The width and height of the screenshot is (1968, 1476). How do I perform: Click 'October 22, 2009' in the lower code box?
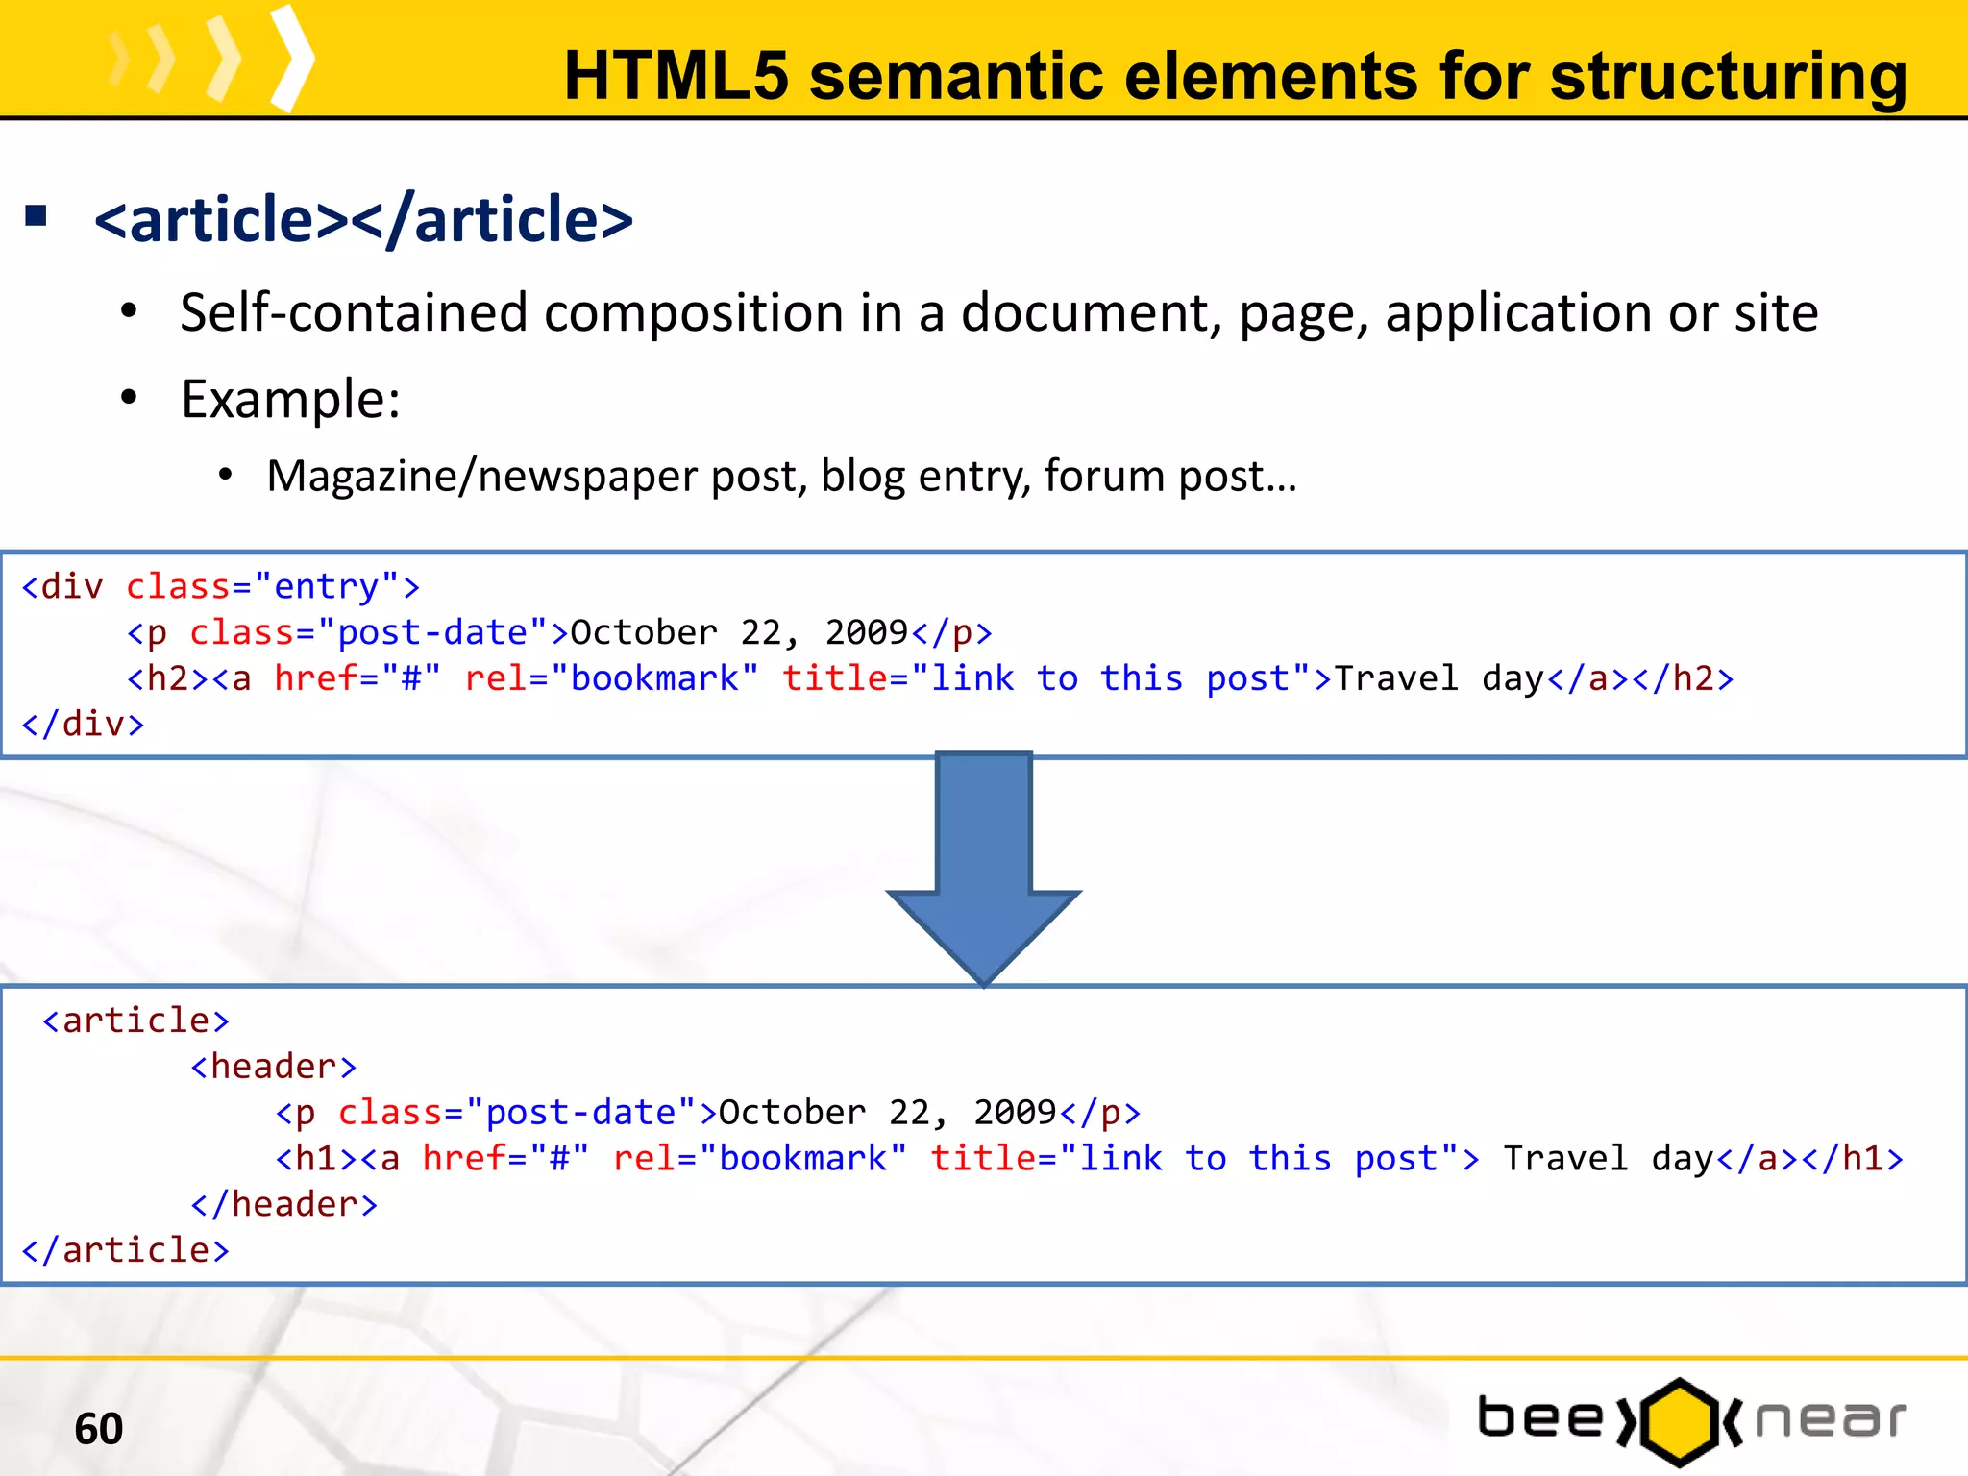click(889, 1113)
